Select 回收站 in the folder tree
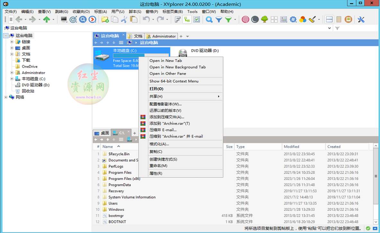Viewport: 380px width, 233px height. pos(28,91)
